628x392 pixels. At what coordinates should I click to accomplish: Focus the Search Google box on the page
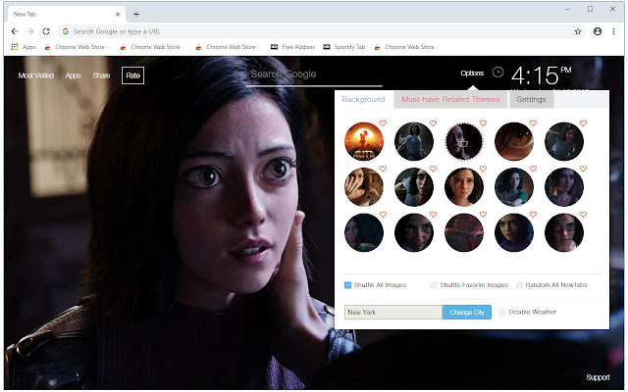pos(314,75)
